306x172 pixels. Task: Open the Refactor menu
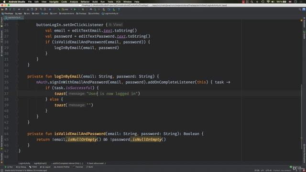coord(85,2)
